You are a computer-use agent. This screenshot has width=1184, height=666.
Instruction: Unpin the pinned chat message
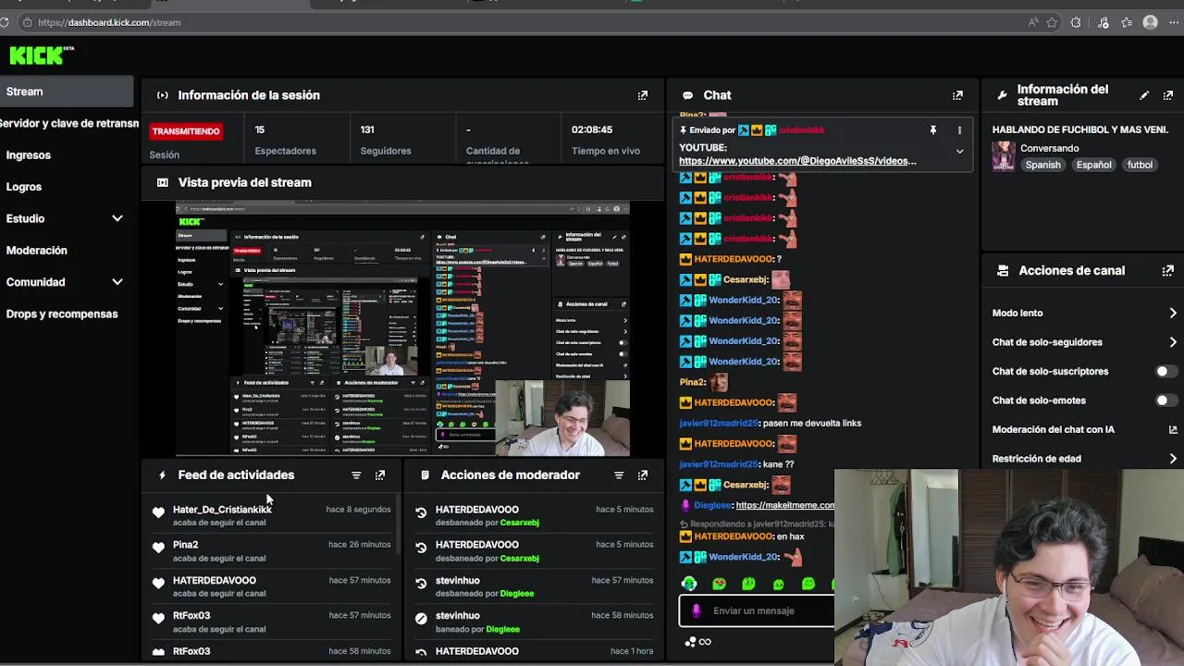pyautogui.click(x=933, y=130)
